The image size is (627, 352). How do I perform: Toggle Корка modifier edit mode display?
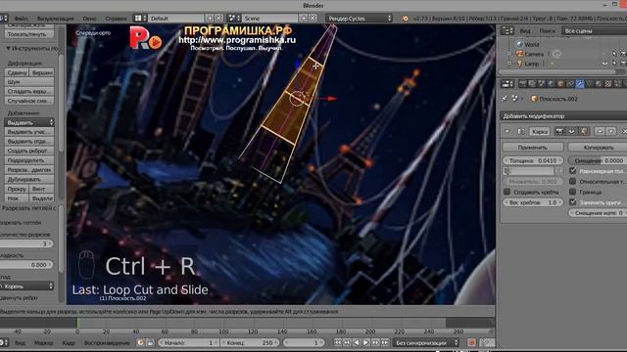[584, 131]
